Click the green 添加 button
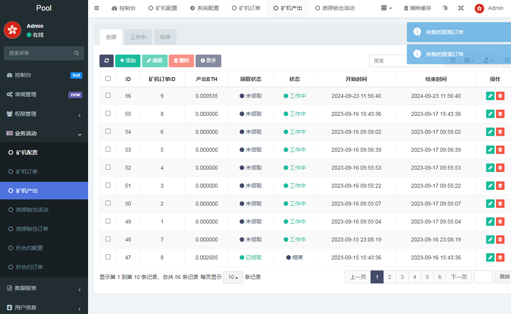This screenshot has width=511, height=314. tap(128, 61)
